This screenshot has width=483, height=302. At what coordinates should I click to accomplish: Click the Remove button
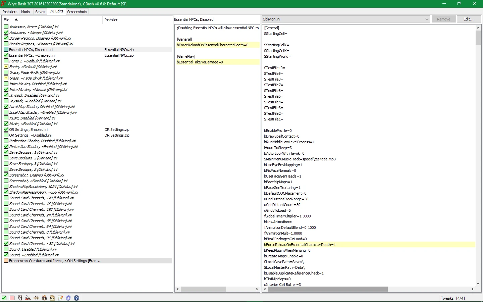point(443,19)
